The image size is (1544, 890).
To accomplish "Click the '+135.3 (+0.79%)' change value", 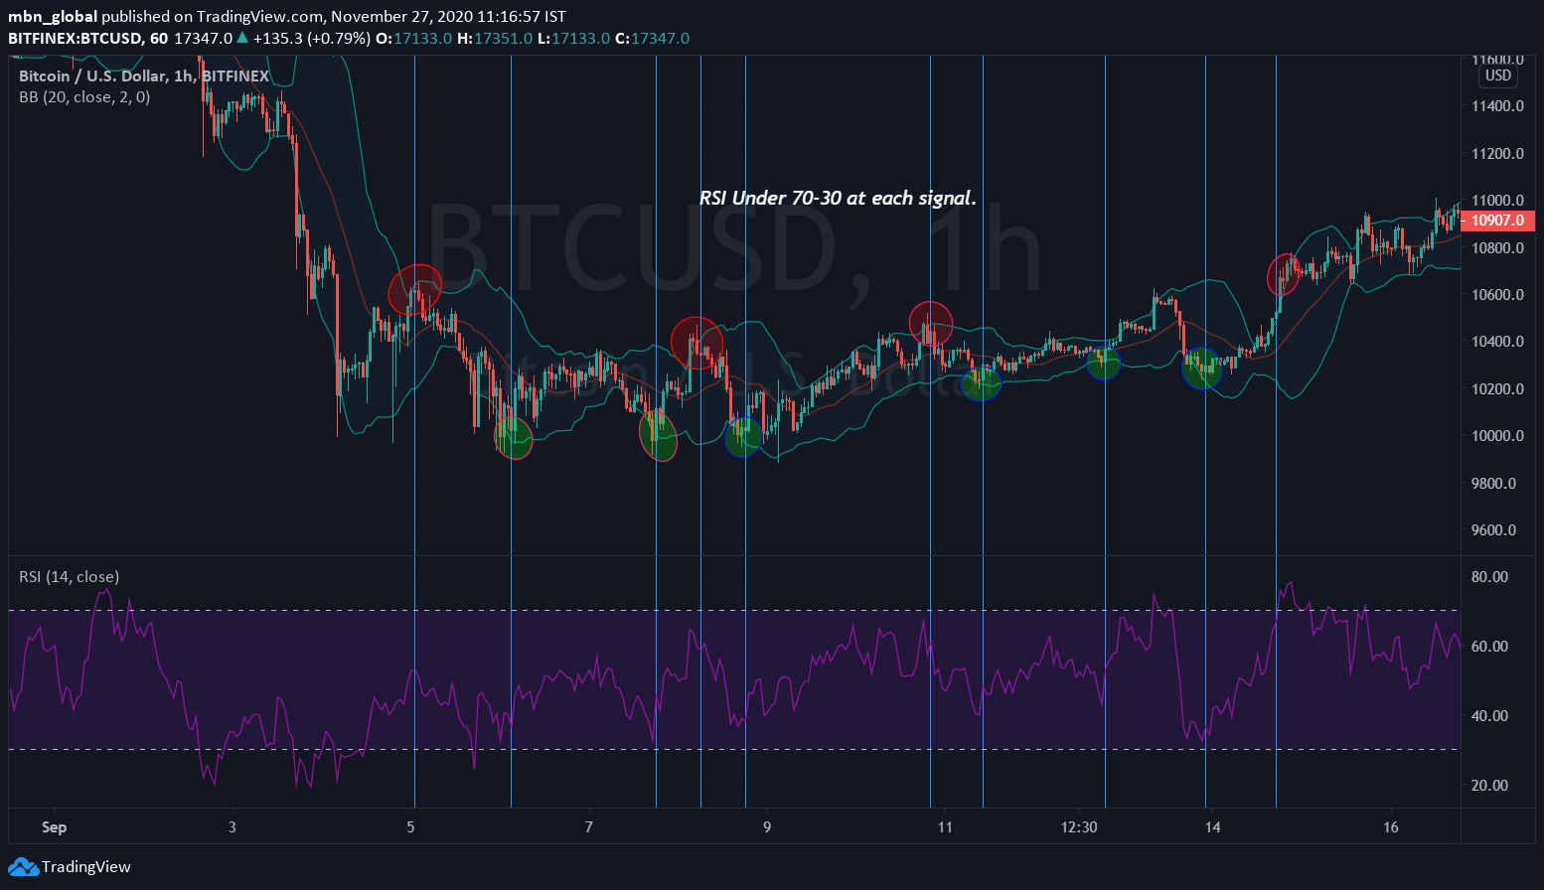I will (311, 39).
